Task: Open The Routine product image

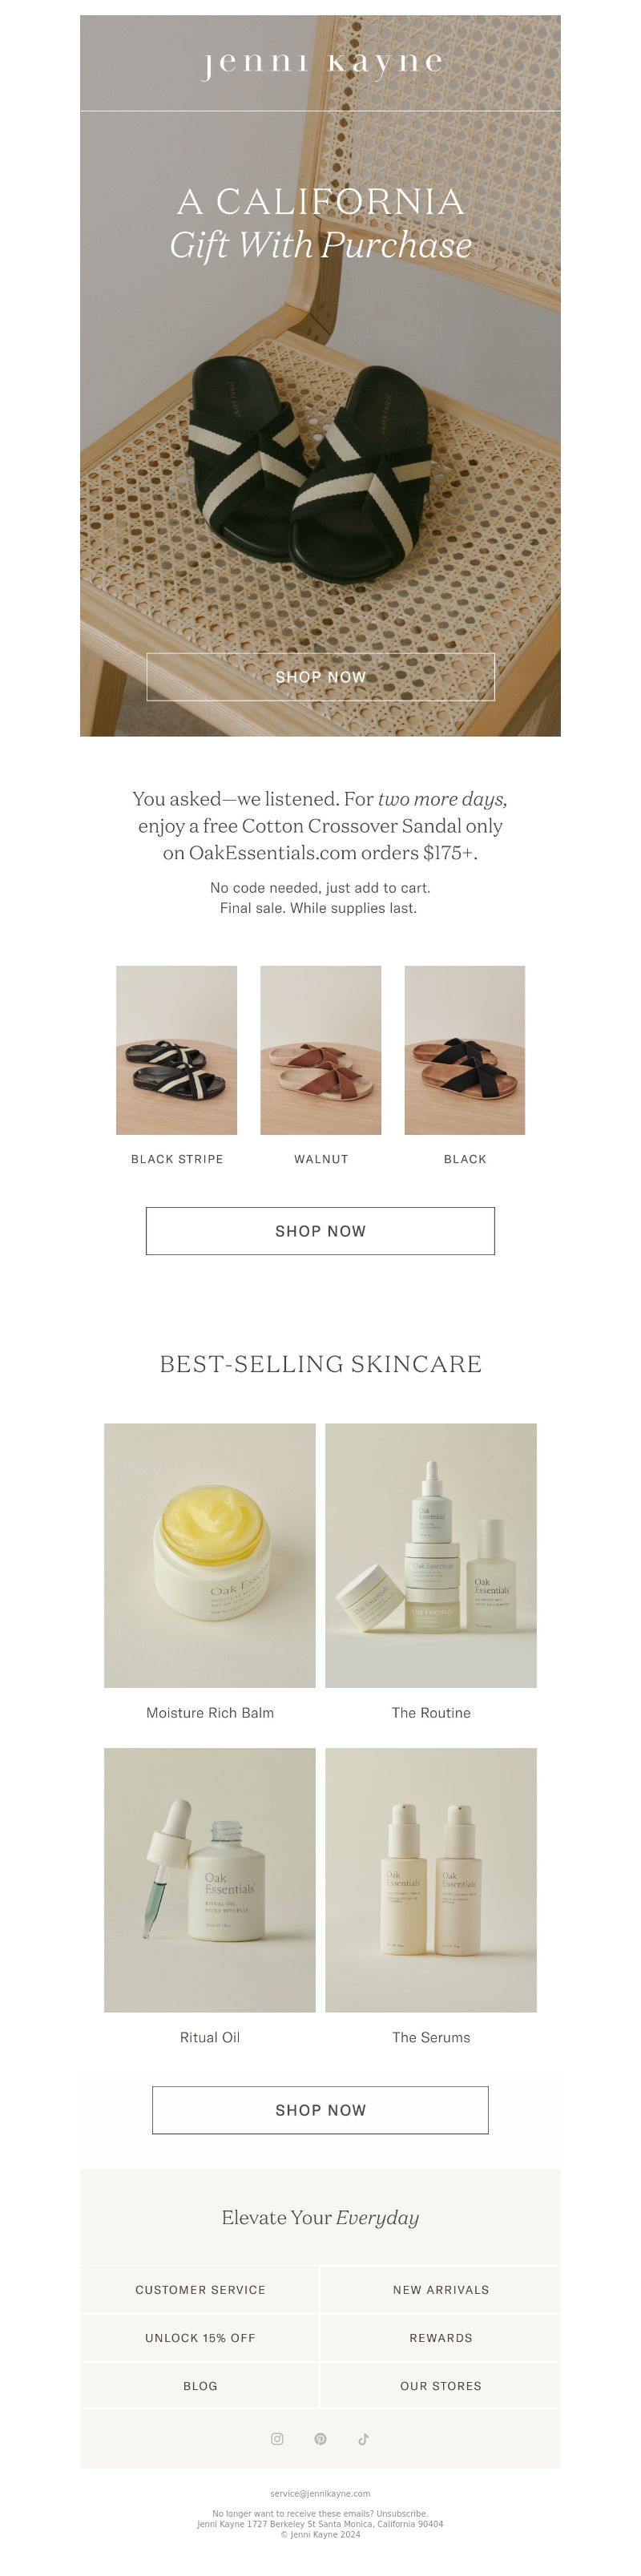Action: click(431, 1555)
